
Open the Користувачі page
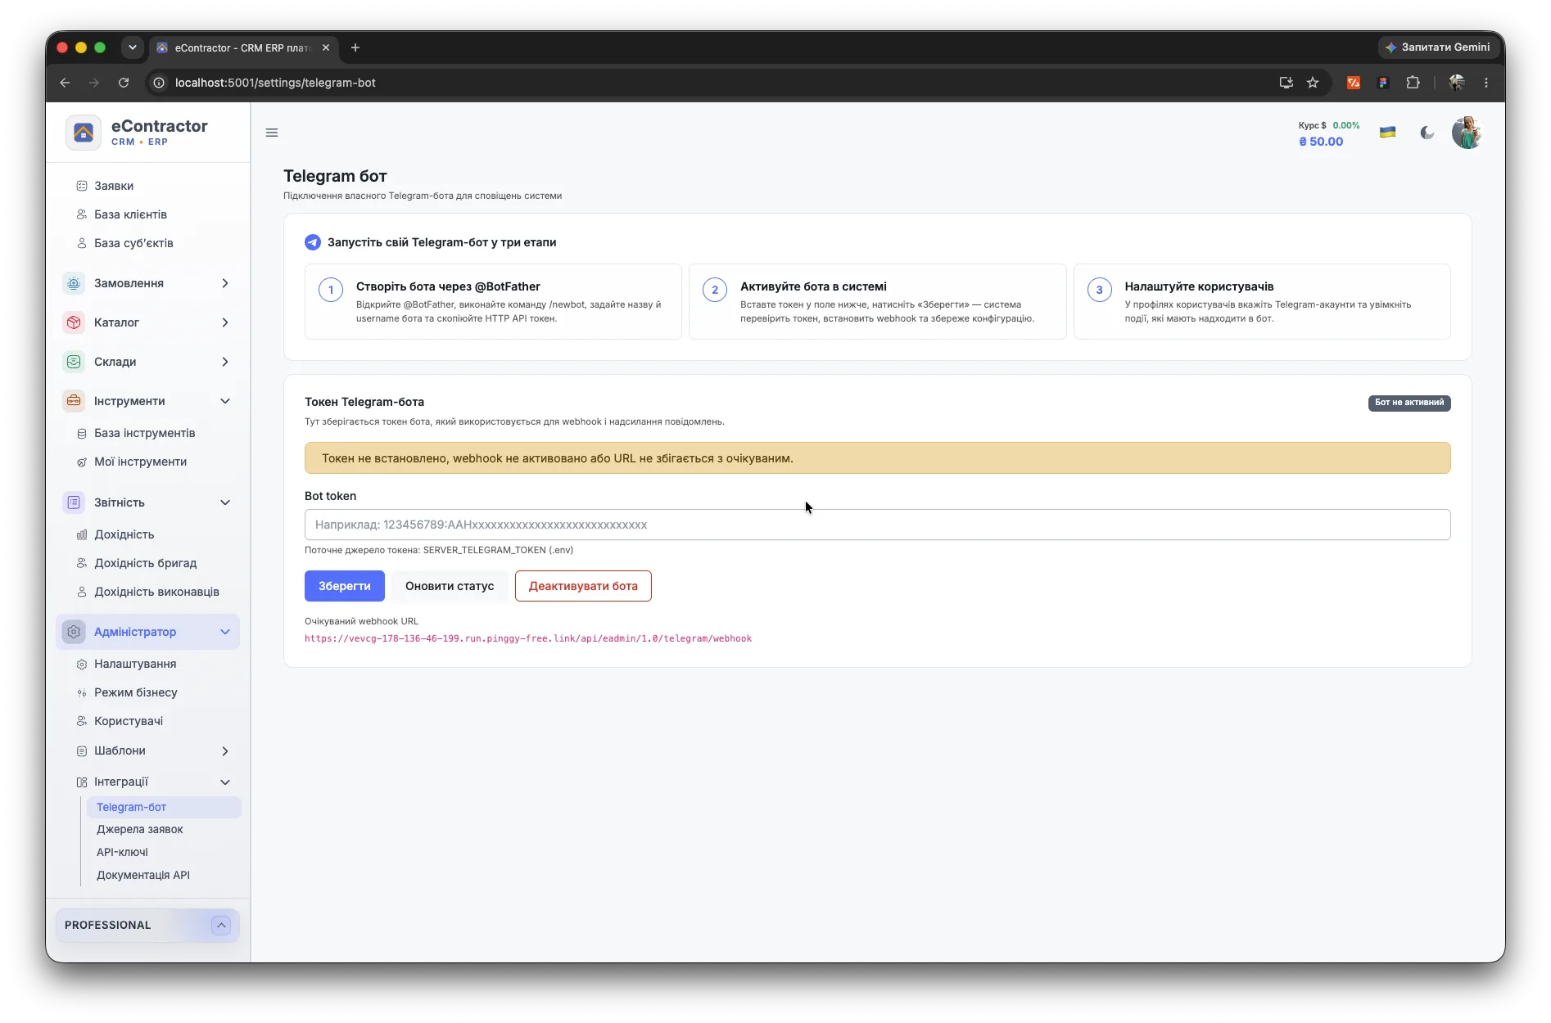tap(129, 721)
